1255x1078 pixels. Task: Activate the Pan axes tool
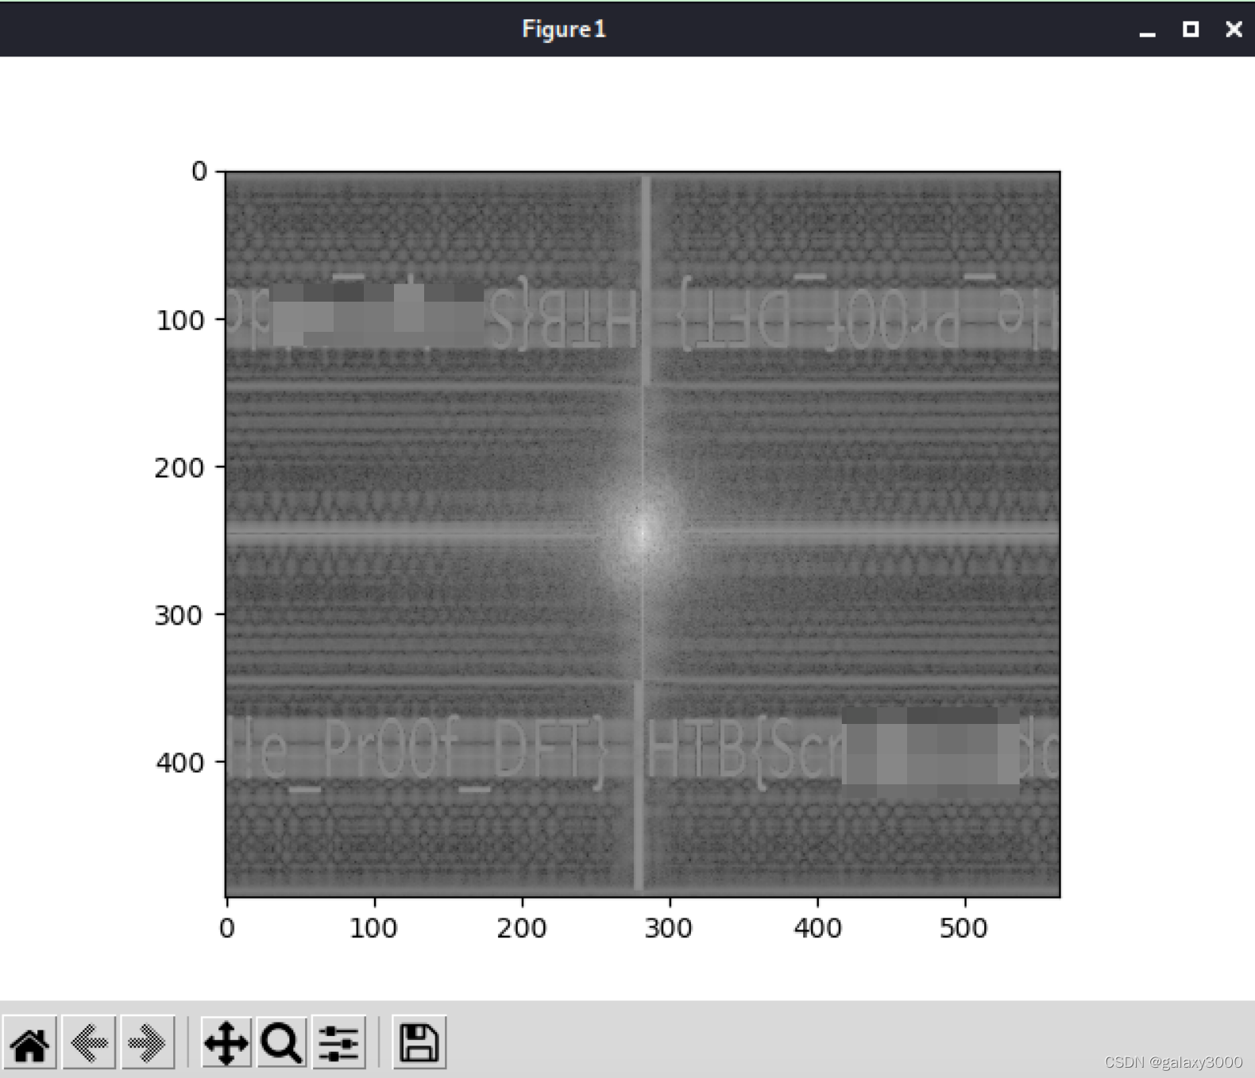(226, 1042)
